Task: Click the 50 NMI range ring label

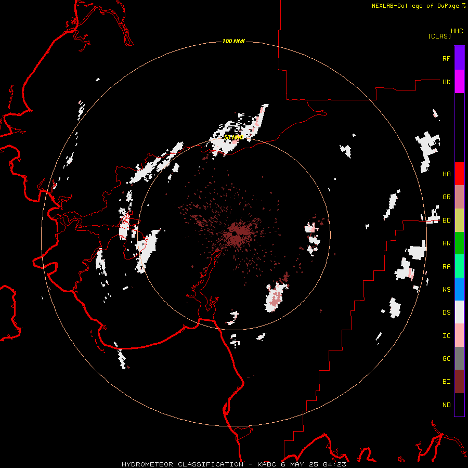Action: coord(233,138)
